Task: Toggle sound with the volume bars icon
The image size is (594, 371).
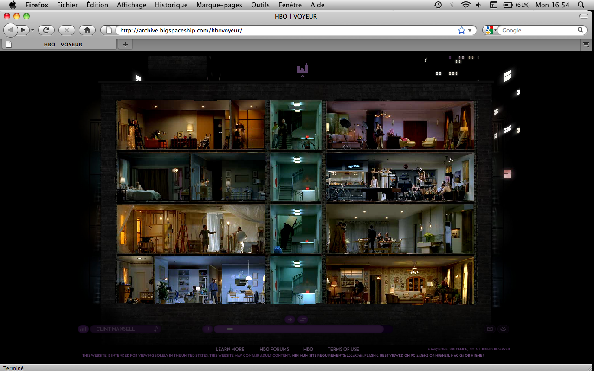Action: [83, 329]
